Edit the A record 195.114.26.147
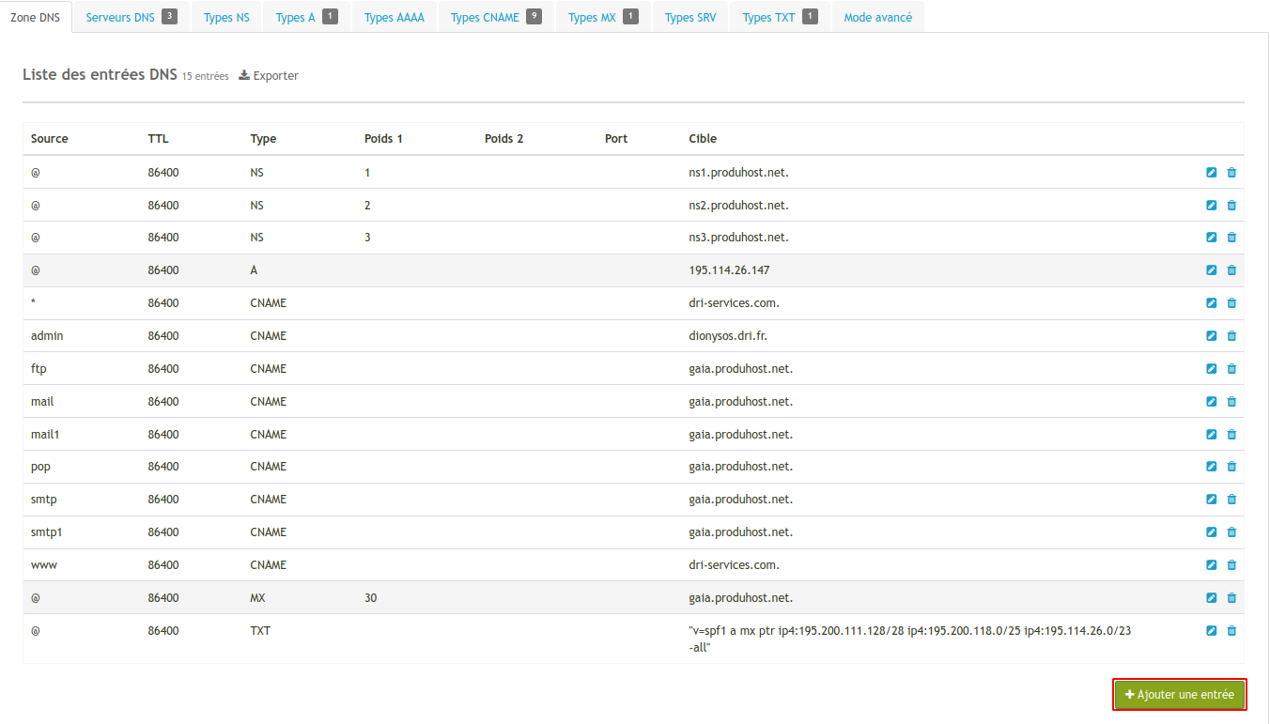The height and width of the screenshot is (724, 1270). [x=1211, y=270]
